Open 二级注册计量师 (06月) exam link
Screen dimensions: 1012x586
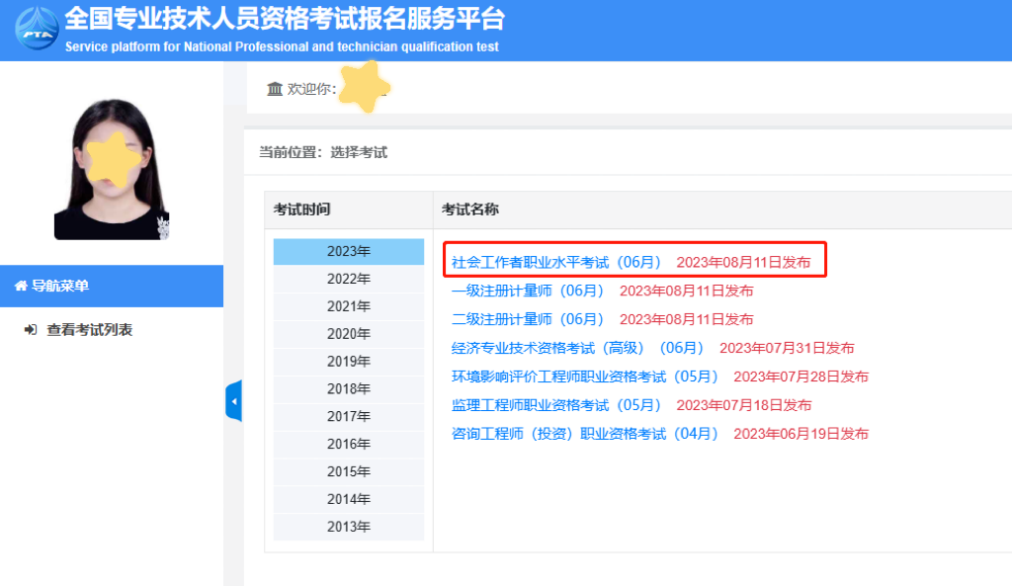(528, 319)
